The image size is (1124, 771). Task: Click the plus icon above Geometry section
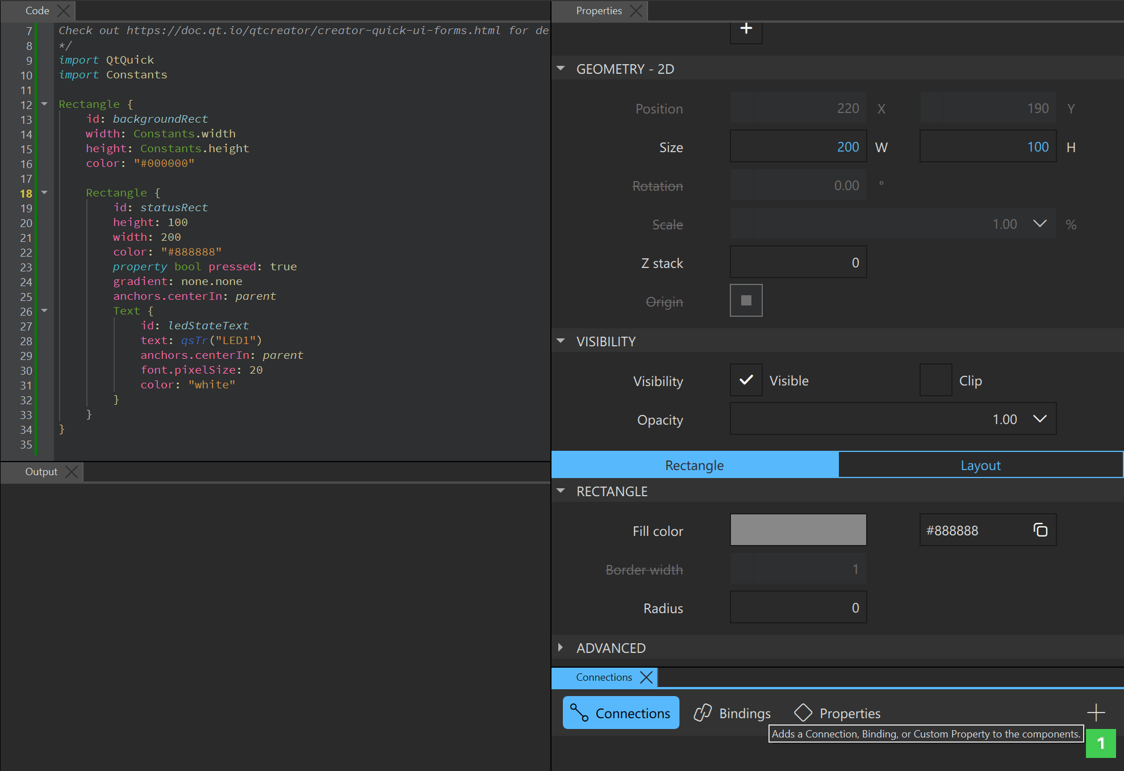tap(746, 28)
